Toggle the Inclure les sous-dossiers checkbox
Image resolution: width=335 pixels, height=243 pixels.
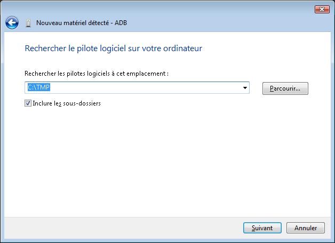[28, 103]
